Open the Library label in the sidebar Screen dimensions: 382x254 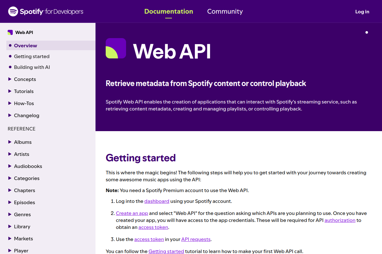(x=22, y=226)
